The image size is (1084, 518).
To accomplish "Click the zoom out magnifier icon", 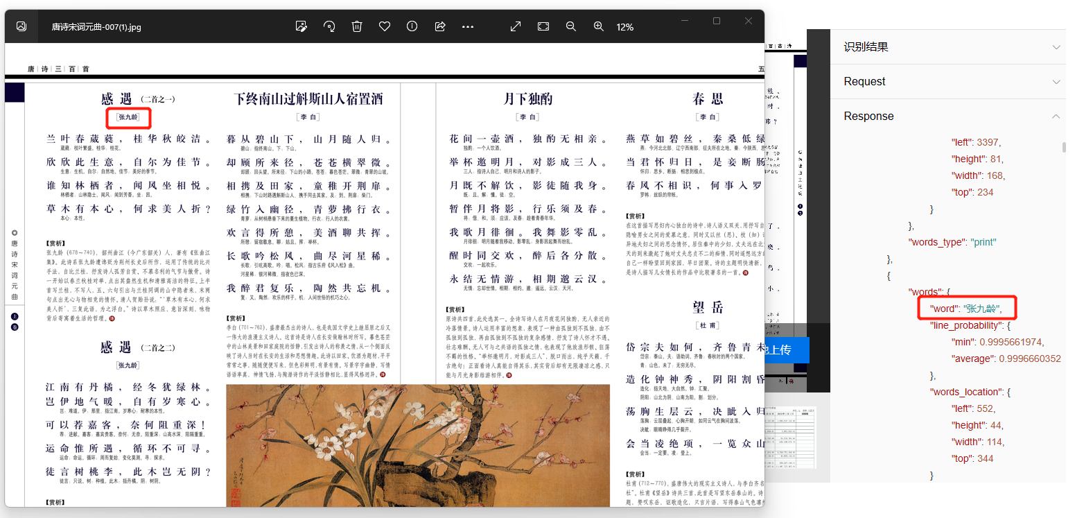I will (571, 26).
